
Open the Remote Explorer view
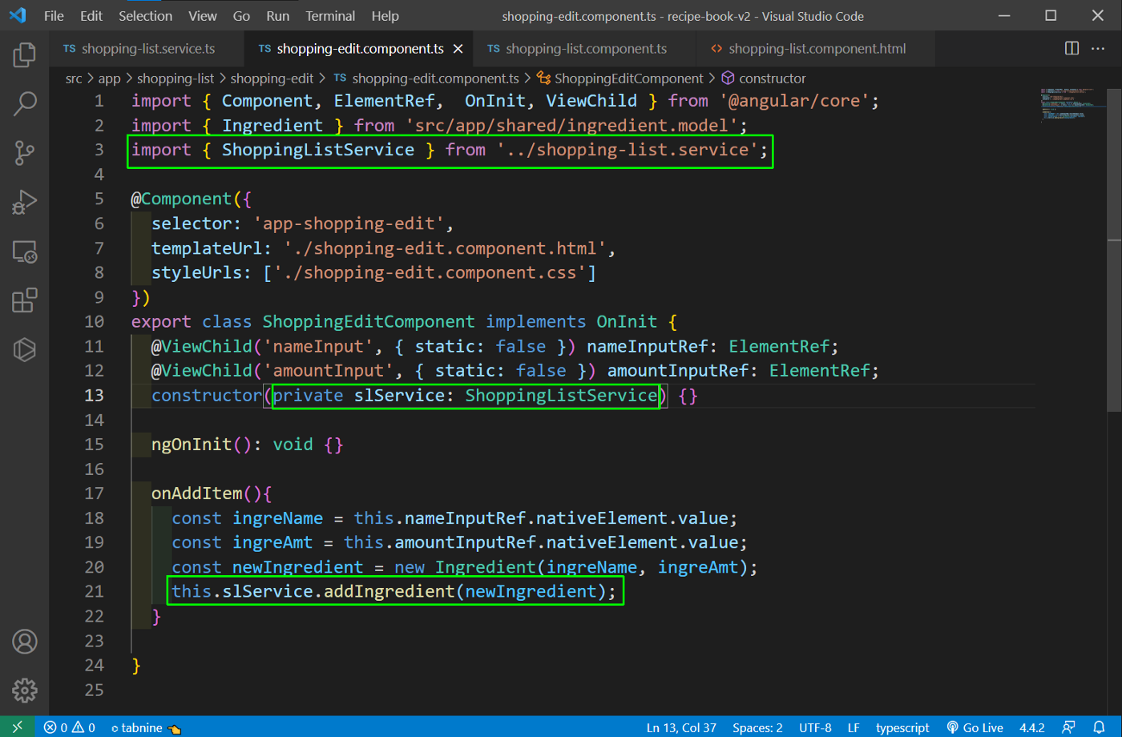pos(25,252)
